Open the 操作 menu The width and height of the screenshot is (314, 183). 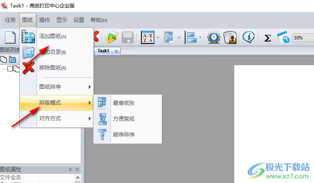coord(45,20)
